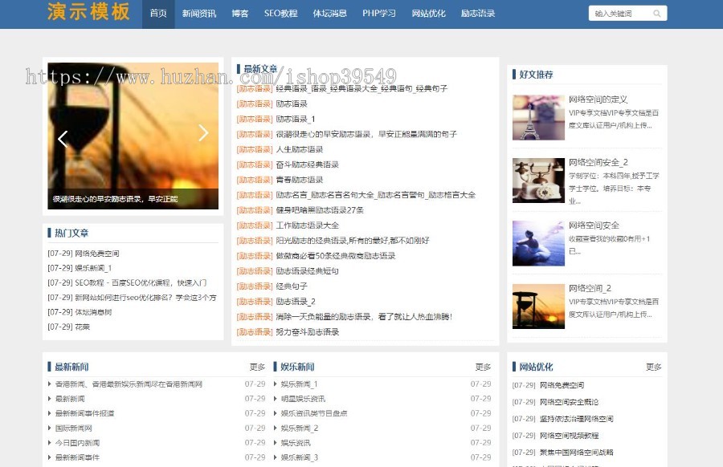Open hot article 娱乐新闻_1
The image size is (723, 467).
(93, 268)
